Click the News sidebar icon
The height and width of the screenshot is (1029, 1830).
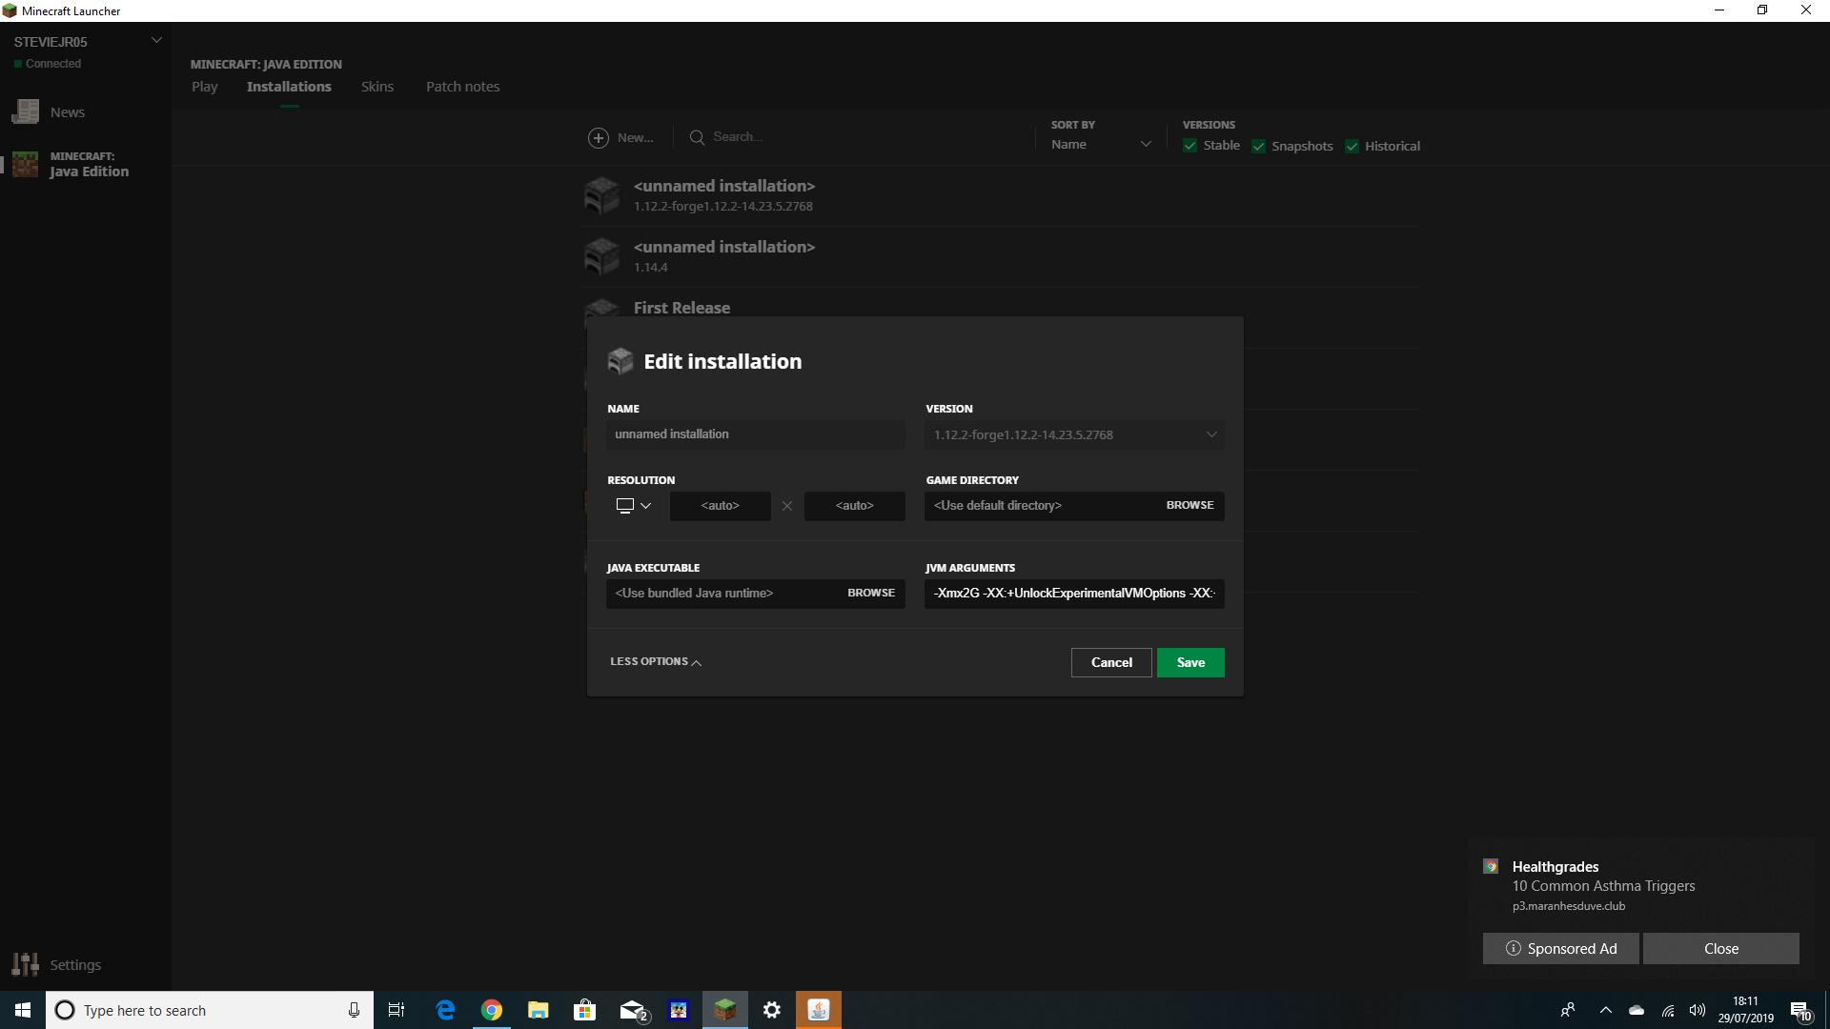coord(26,112)
